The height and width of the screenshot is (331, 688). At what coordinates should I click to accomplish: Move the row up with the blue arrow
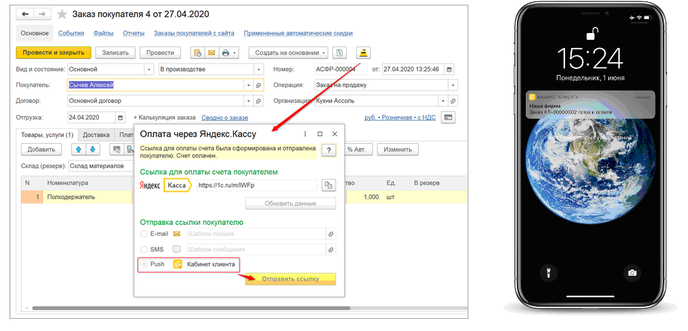78,149
